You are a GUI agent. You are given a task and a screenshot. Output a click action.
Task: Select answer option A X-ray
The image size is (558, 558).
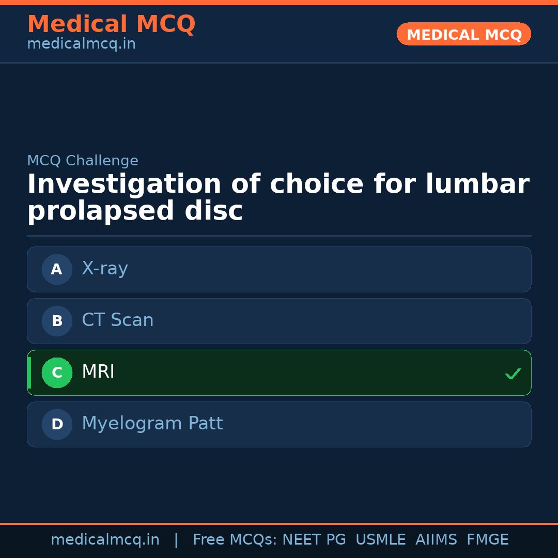pos(279,269)
